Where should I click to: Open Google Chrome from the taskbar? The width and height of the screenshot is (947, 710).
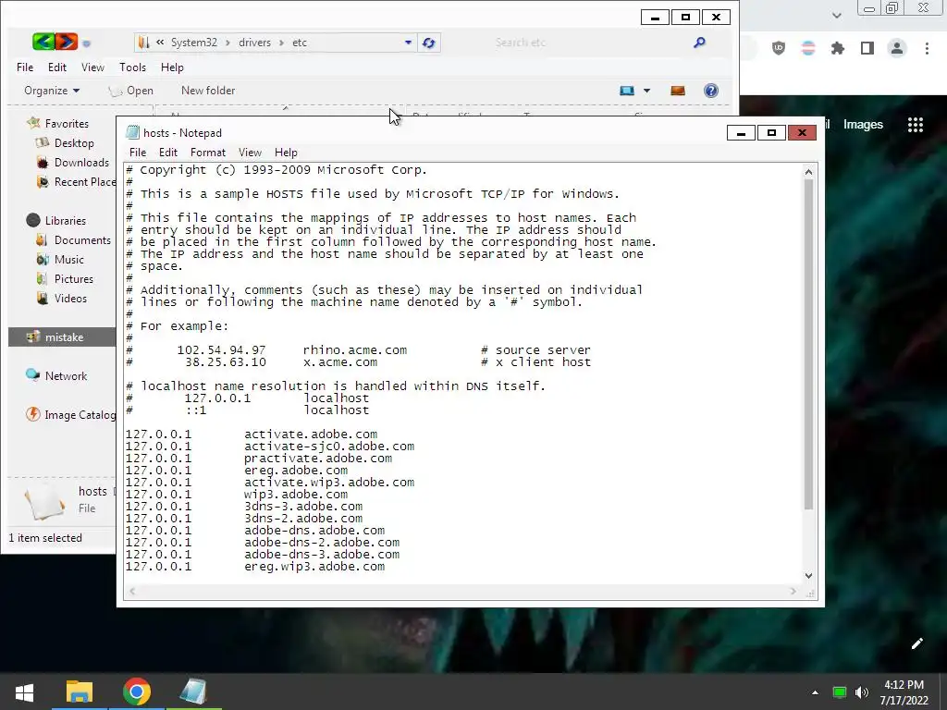tap(137, 692)
